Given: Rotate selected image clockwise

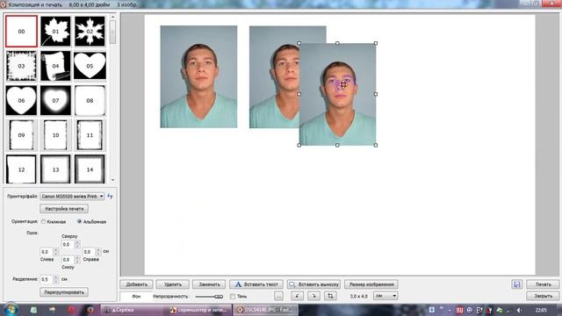Looking at the screenshot, I should (x=314, y=296).
